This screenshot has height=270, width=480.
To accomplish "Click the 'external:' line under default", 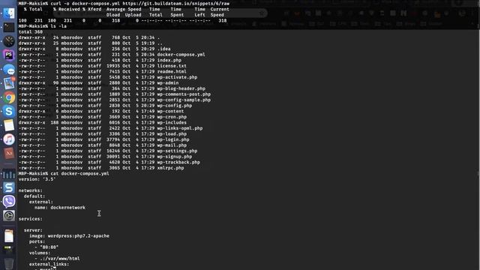I will point(41,202).
